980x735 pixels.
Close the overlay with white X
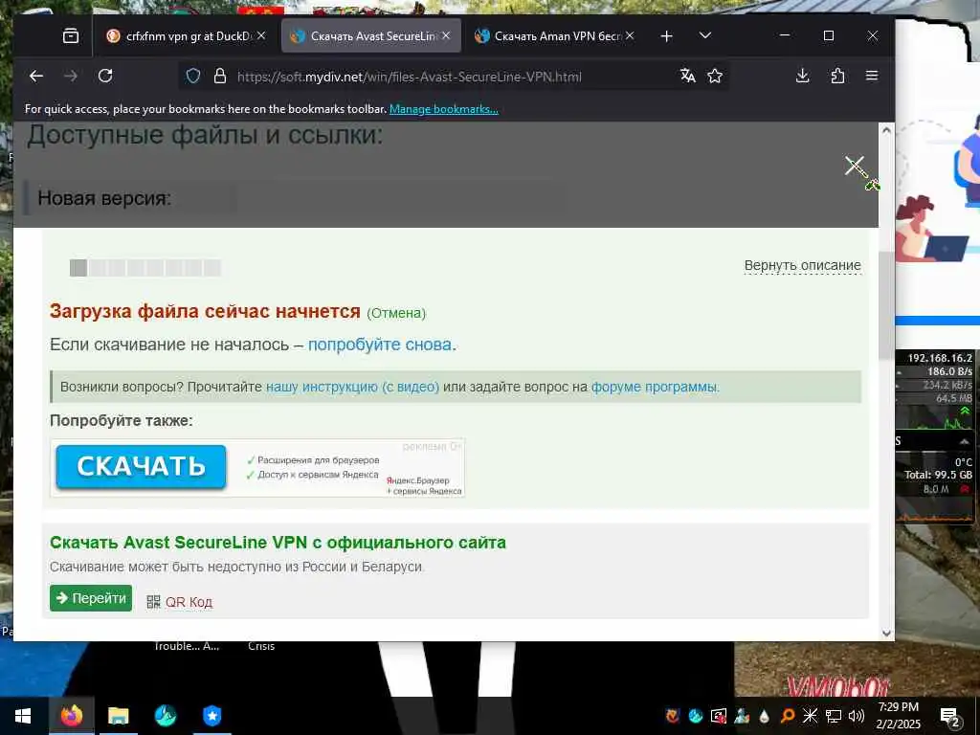tap(855, 166)
